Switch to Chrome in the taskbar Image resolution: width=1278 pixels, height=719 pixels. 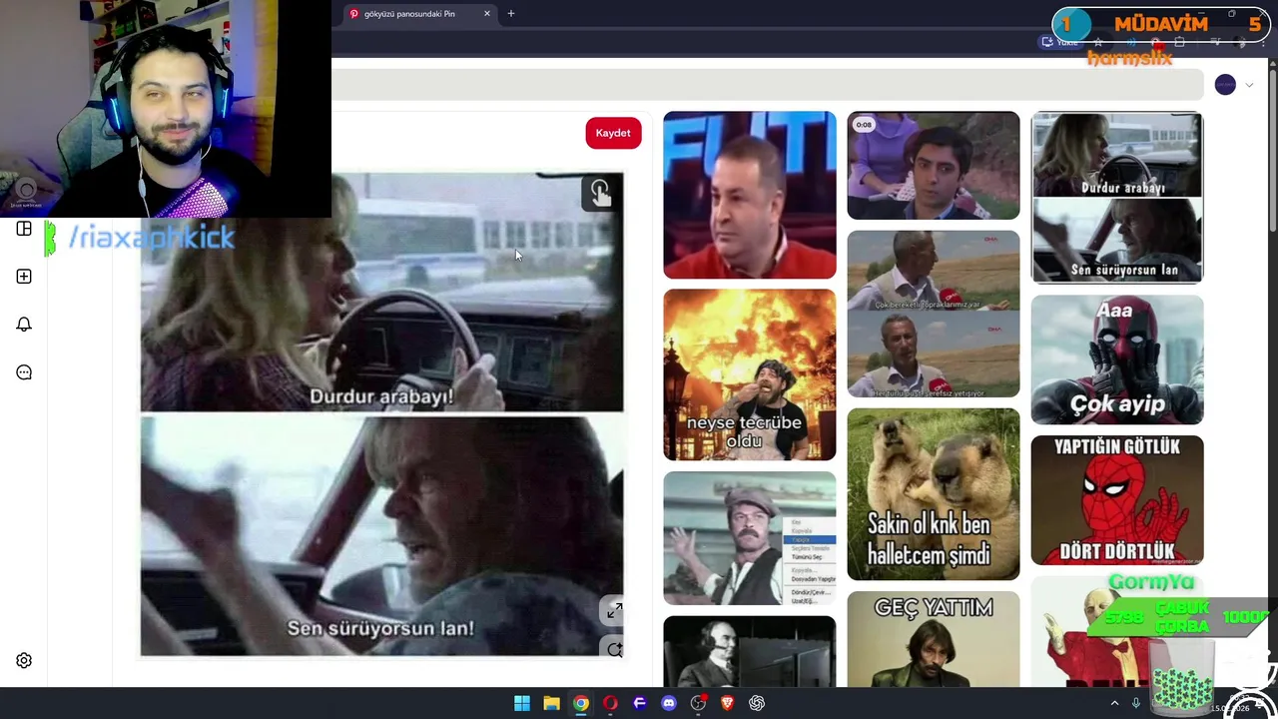pos(581,703)
